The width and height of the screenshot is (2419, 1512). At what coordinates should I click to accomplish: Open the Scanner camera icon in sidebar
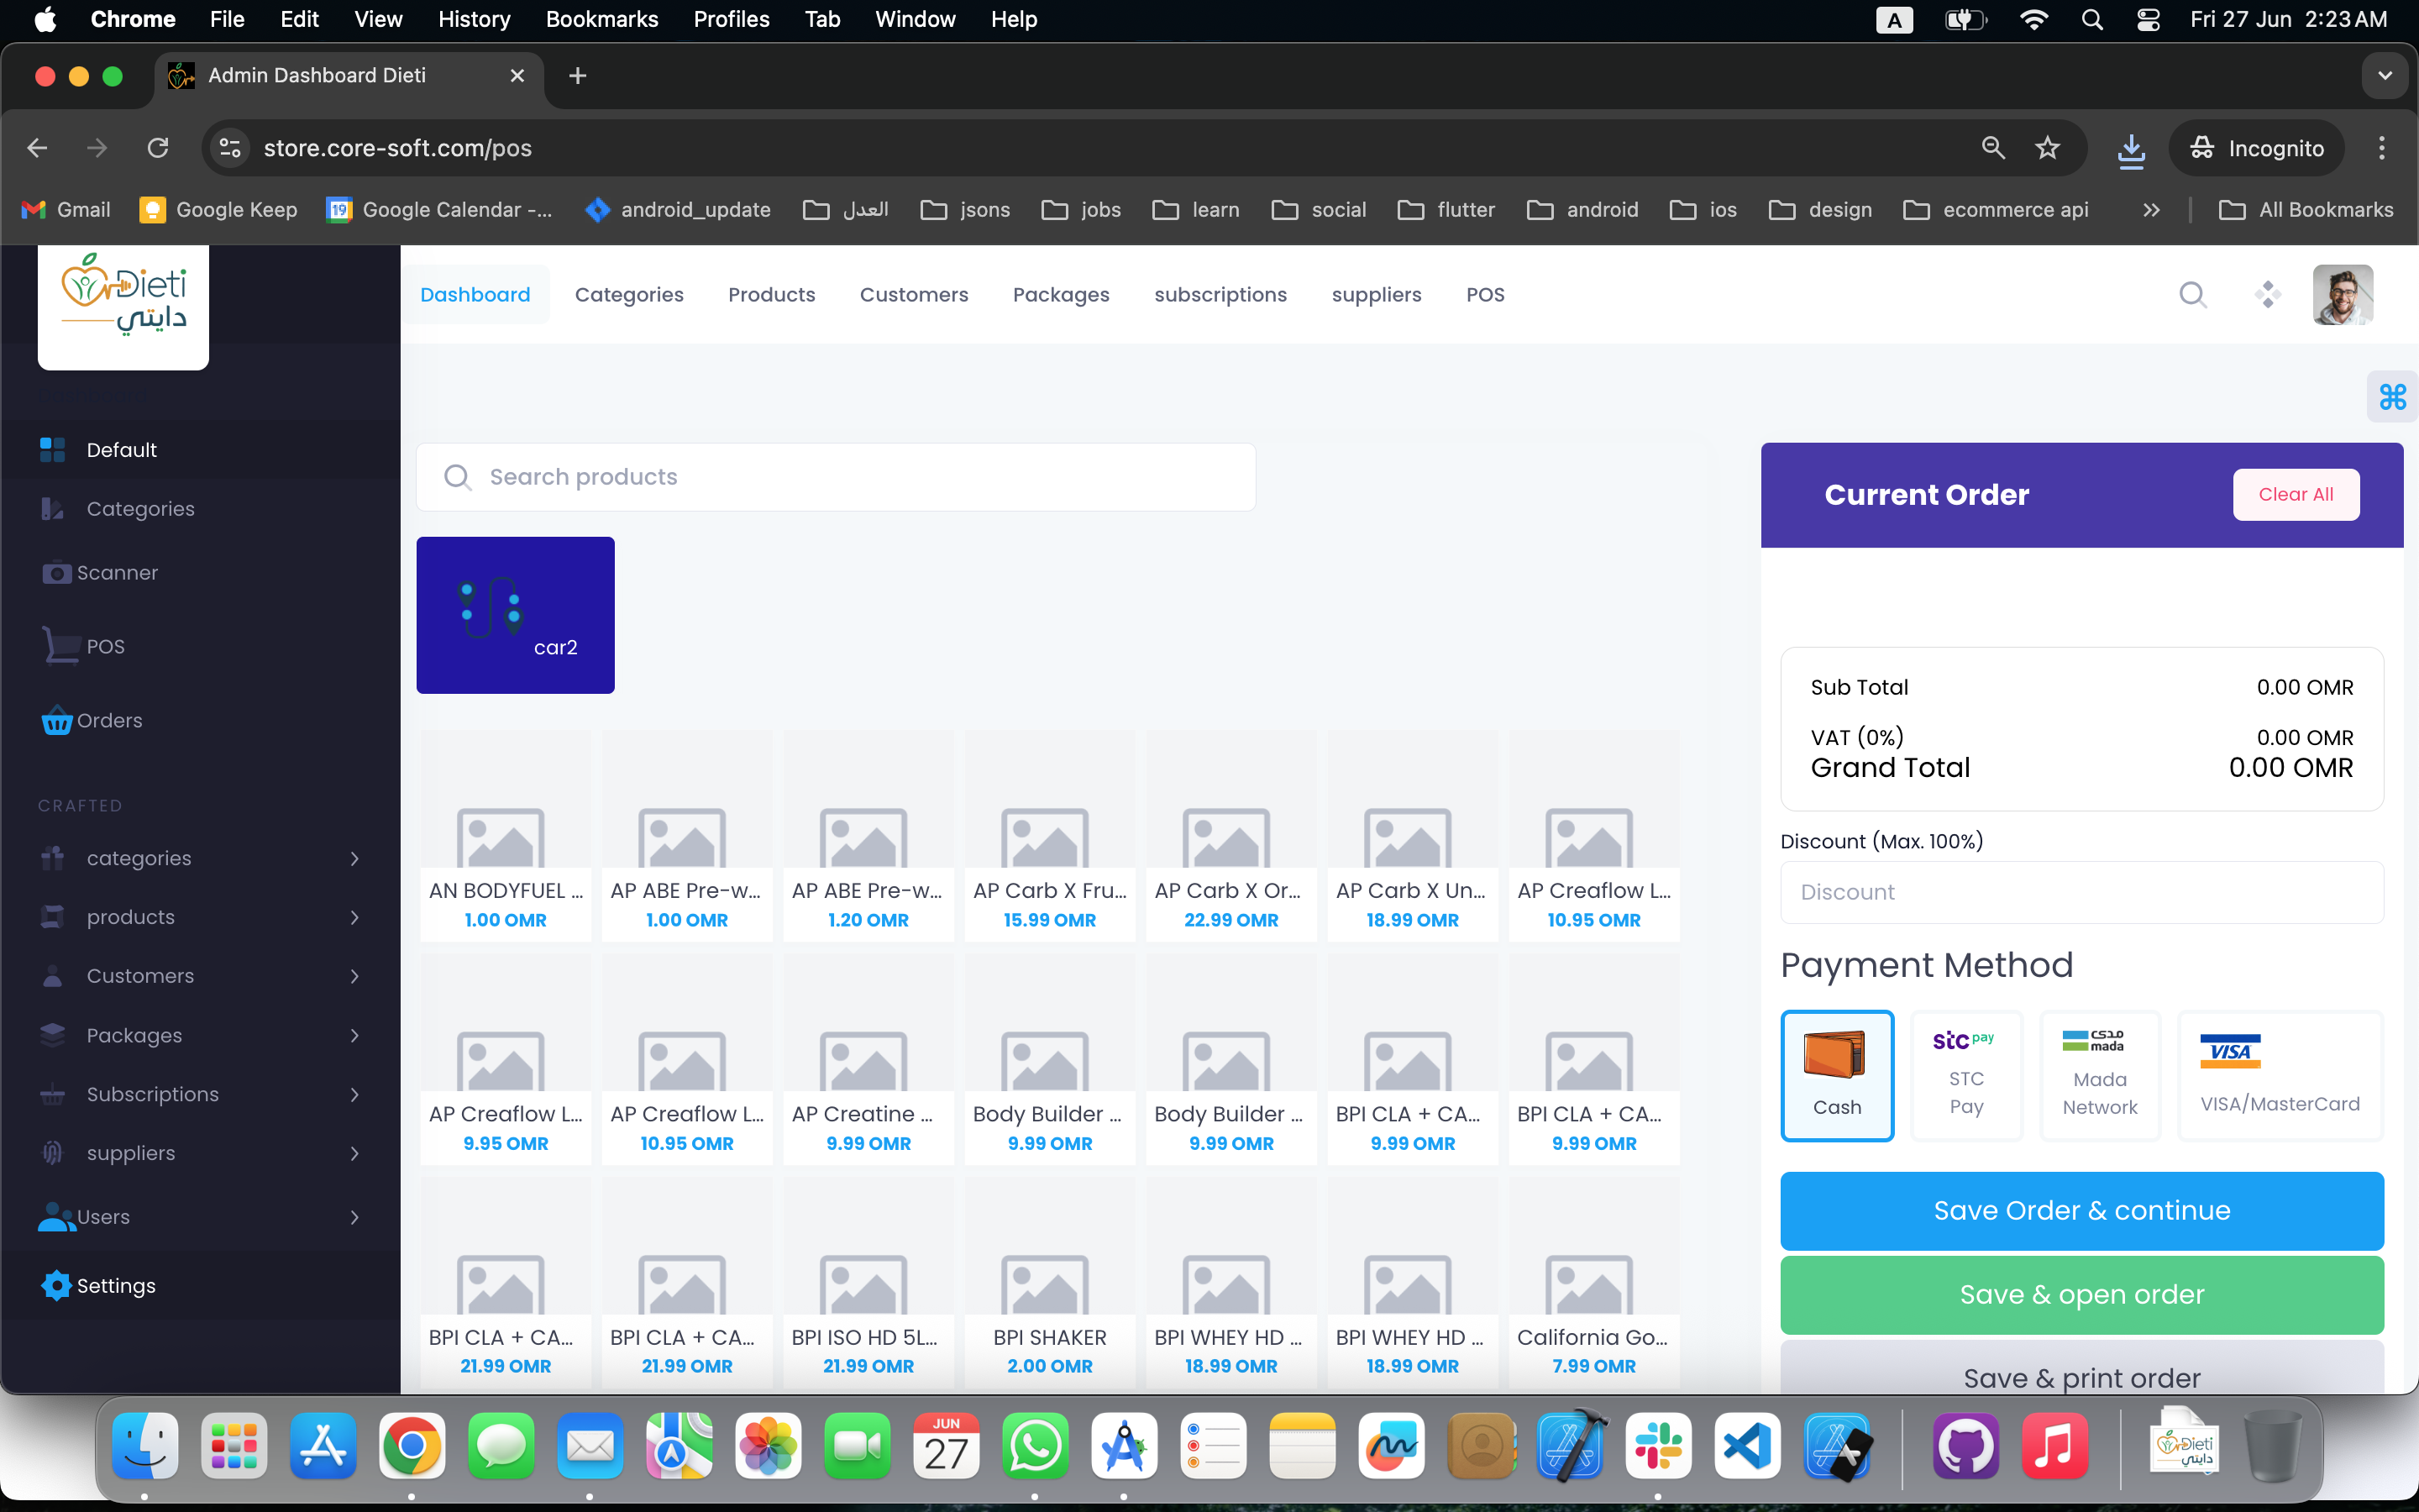tap(57, 573)
